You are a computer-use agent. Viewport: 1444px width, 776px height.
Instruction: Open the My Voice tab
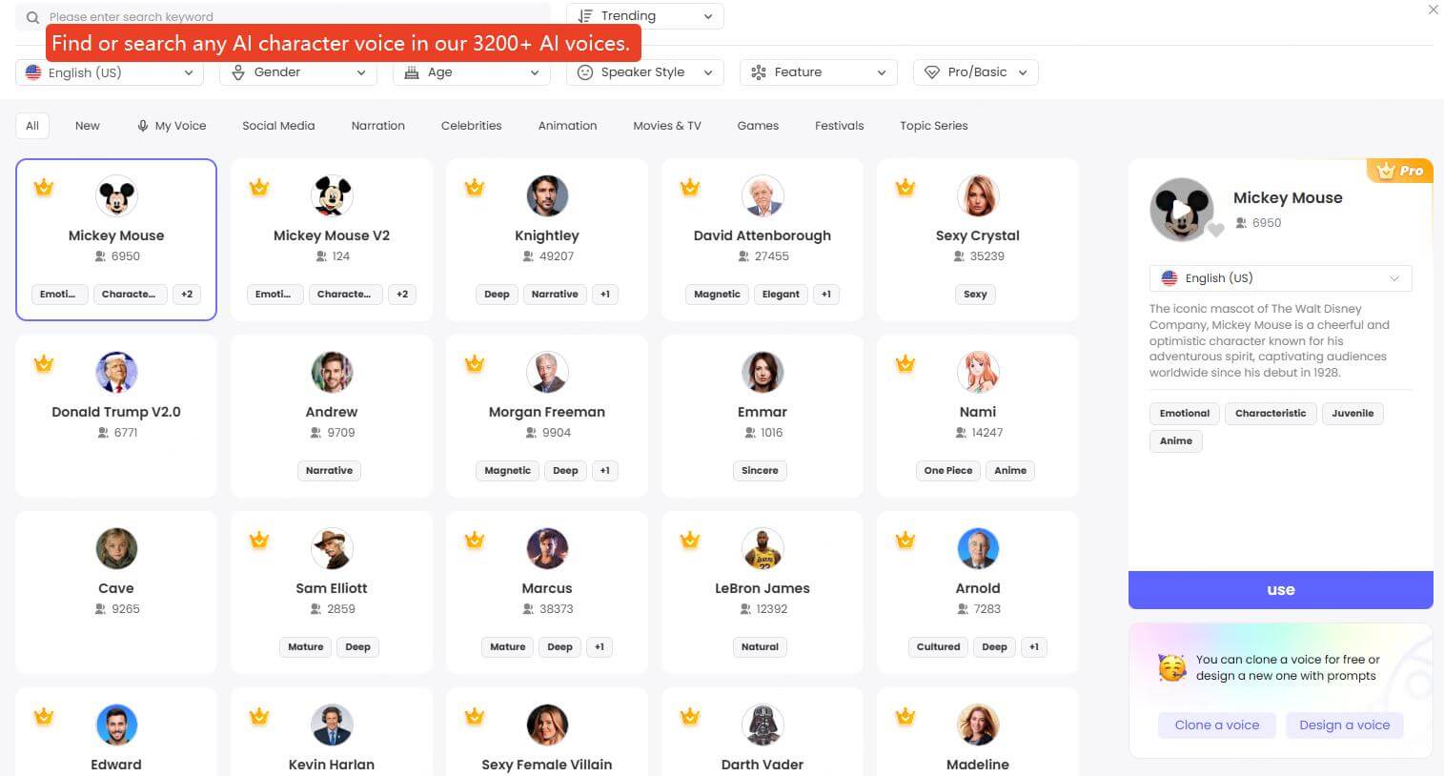pyautogui.click(x=172, y=126)
